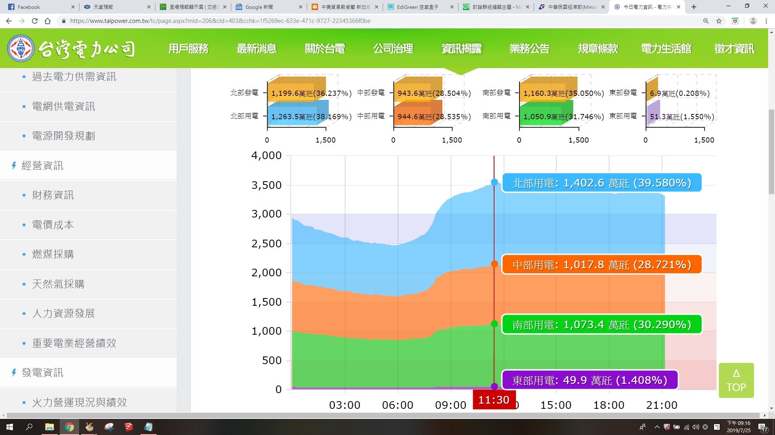Click the 中部用電 1,017.8 tooltip

(x=601, y=265)
